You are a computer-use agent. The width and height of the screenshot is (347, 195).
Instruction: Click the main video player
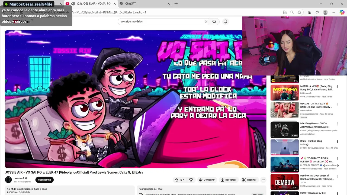click(x=136, y=99)
